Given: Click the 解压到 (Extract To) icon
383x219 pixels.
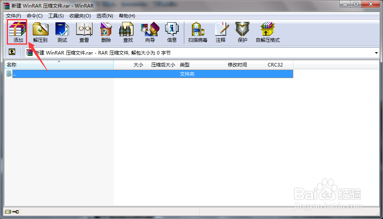Looking at the screenshot, I should pyautogui.click(x=40, y=32).
